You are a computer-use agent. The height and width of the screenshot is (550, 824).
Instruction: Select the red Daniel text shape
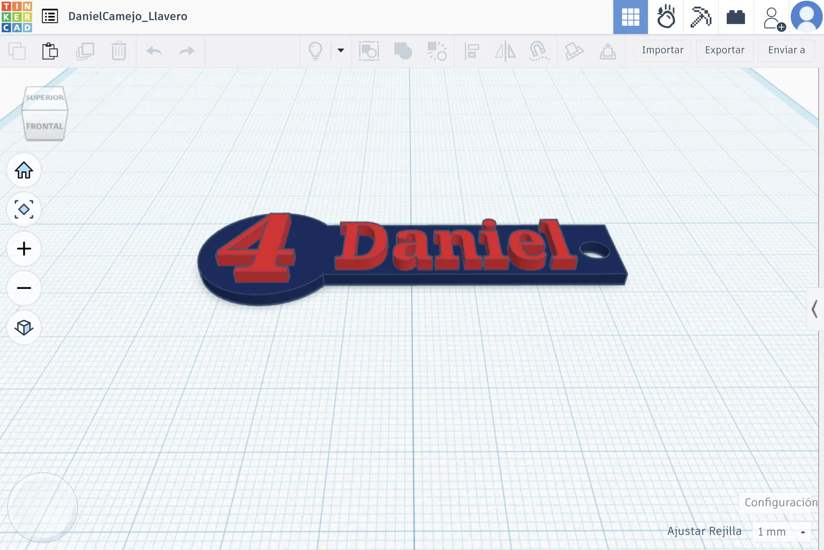456,245
